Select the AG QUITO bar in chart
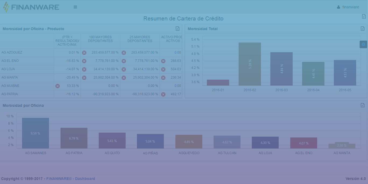The width and height of the screenshot is (368, 184). point(112,140)
